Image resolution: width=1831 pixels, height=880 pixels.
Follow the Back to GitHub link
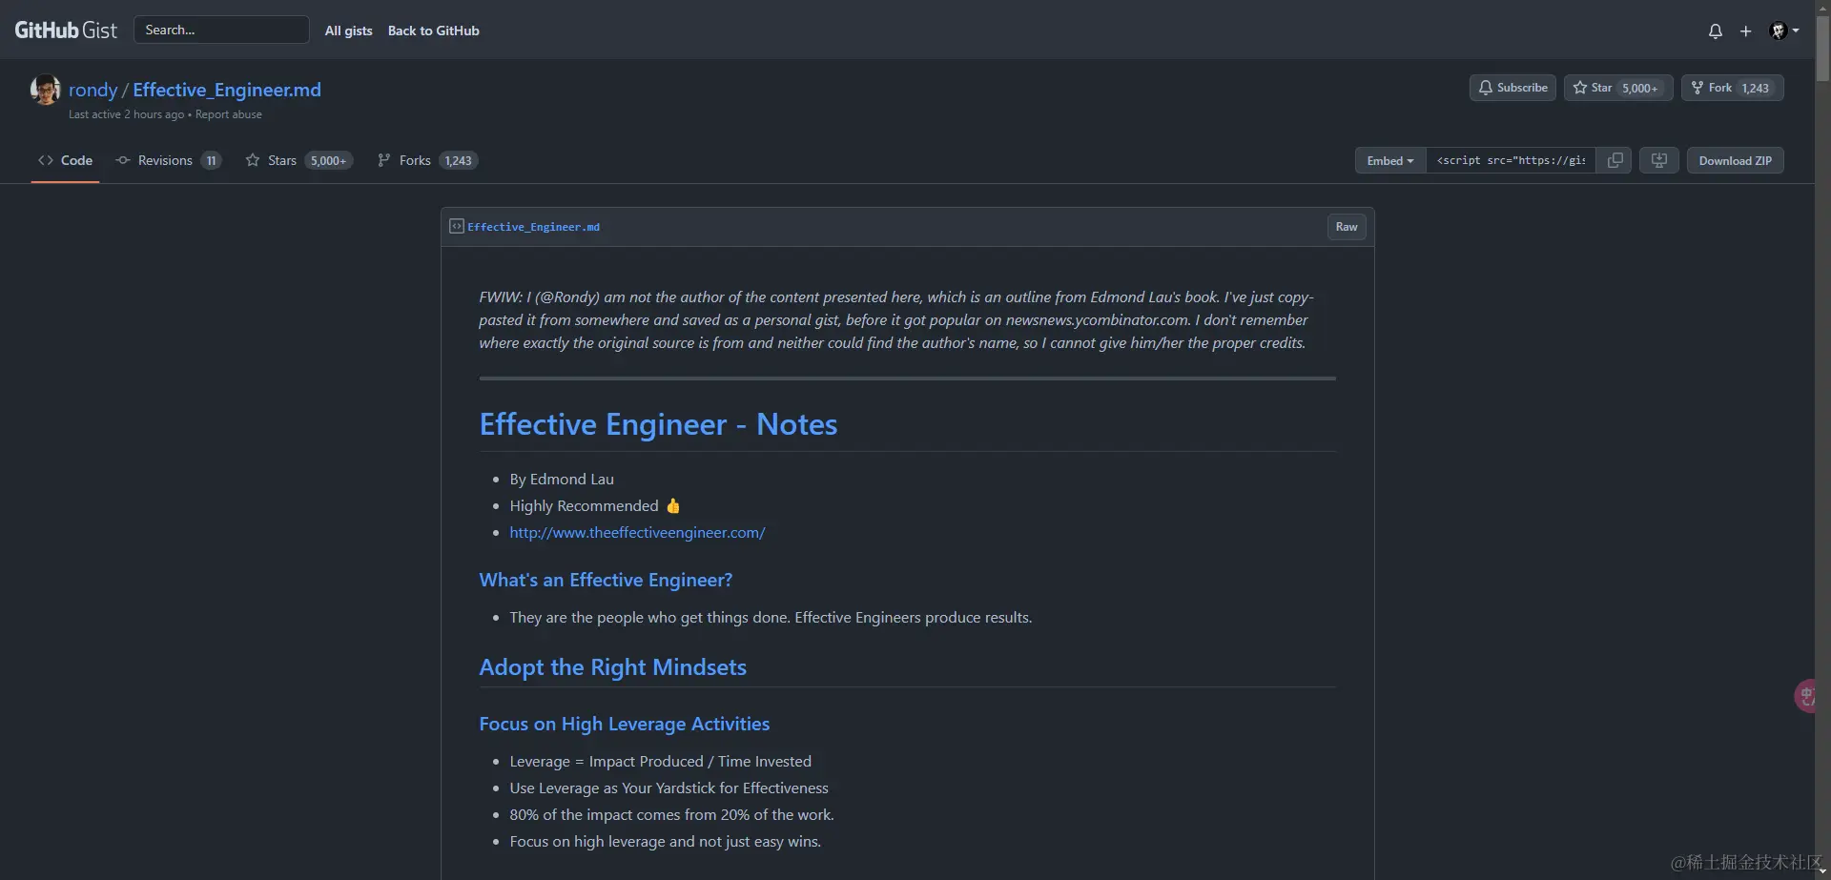pos(433,31)
